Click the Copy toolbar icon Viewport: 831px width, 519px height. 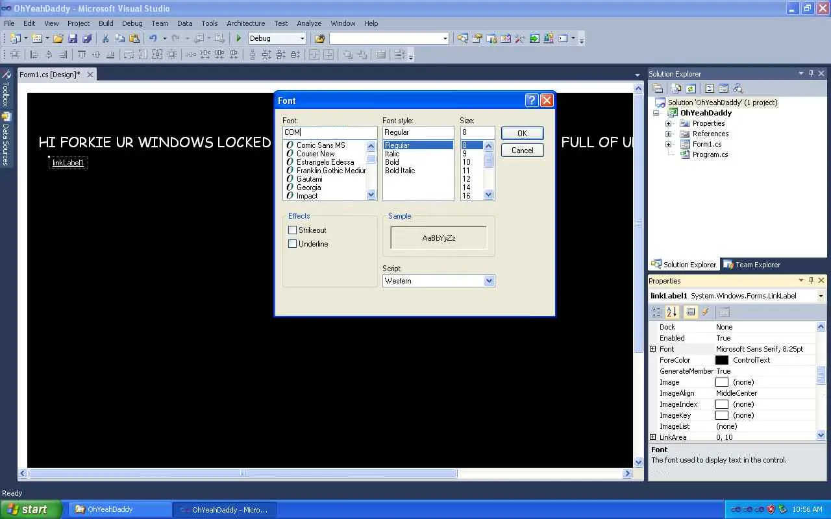point(120,39)
